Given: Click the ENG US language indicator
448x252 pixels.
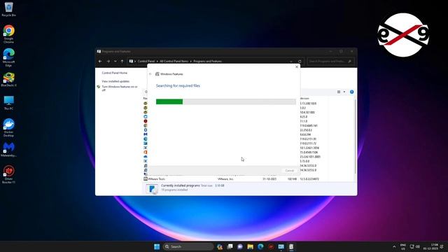Looking at the screenshot, I should (x=403, y=246).
